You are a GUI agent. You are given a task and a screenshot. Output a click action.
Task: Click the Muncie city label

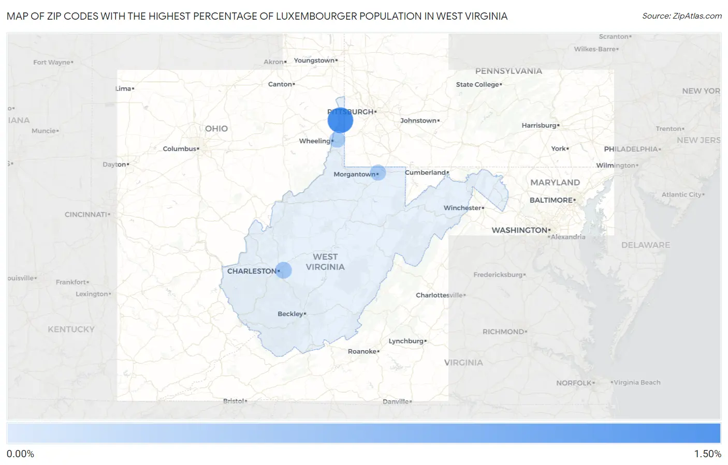[43, 131]
